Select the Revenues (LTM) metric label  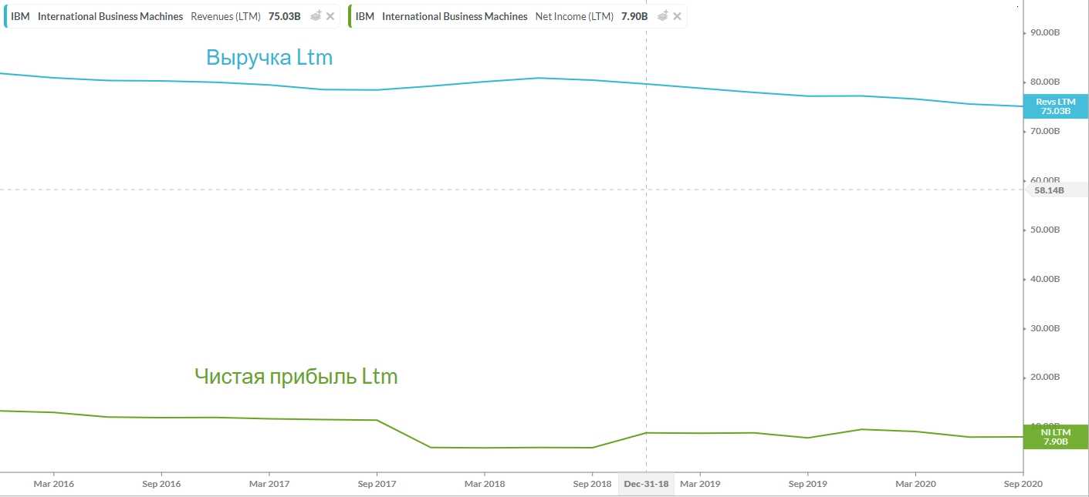coord(225,16)
